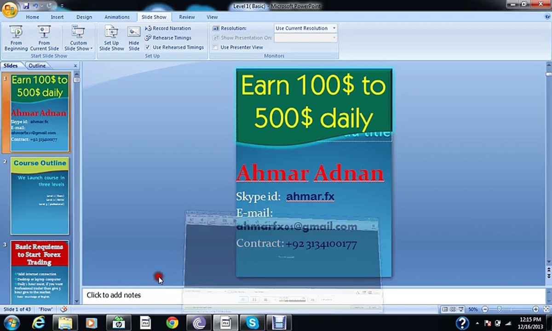The image size is (552, 331).
Task: Open Google Chrome from taskbar
Action: [x=172, y=323]
